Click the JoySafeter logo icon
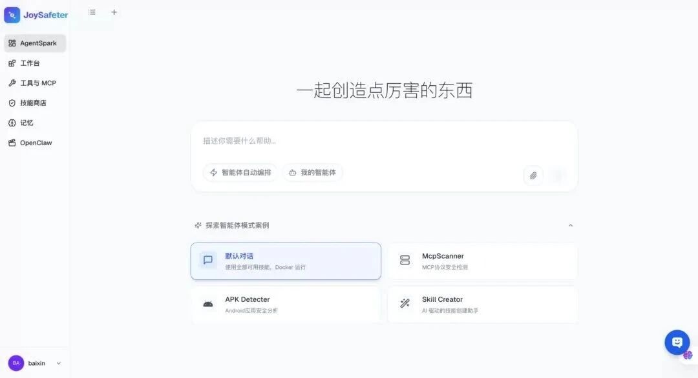This screenshot has height=378, width=698. pos(12,15)
